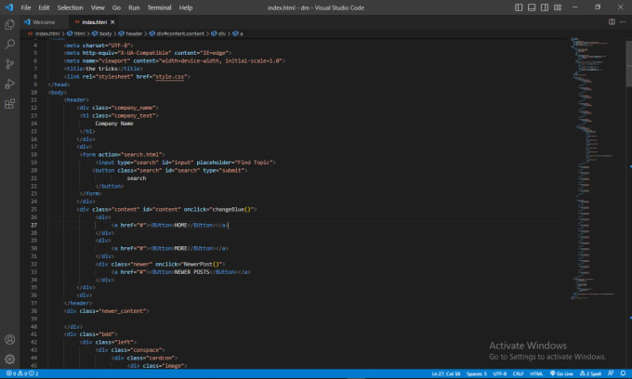Image resolution: width=632 pixels, height=379 pixels.
Task: Change CRLF end of line sequence
Action: (518, 373)
